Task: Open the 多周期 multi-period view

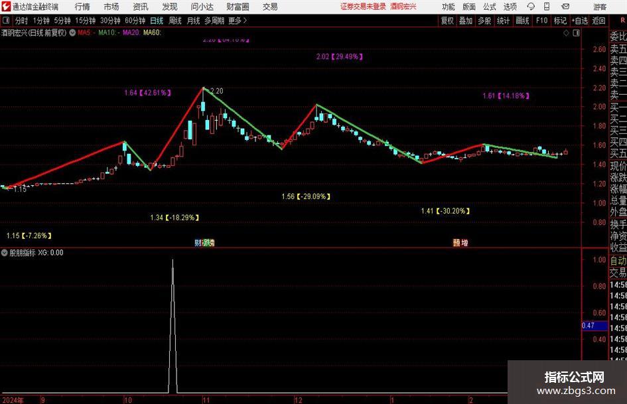Action: (214, 21)
